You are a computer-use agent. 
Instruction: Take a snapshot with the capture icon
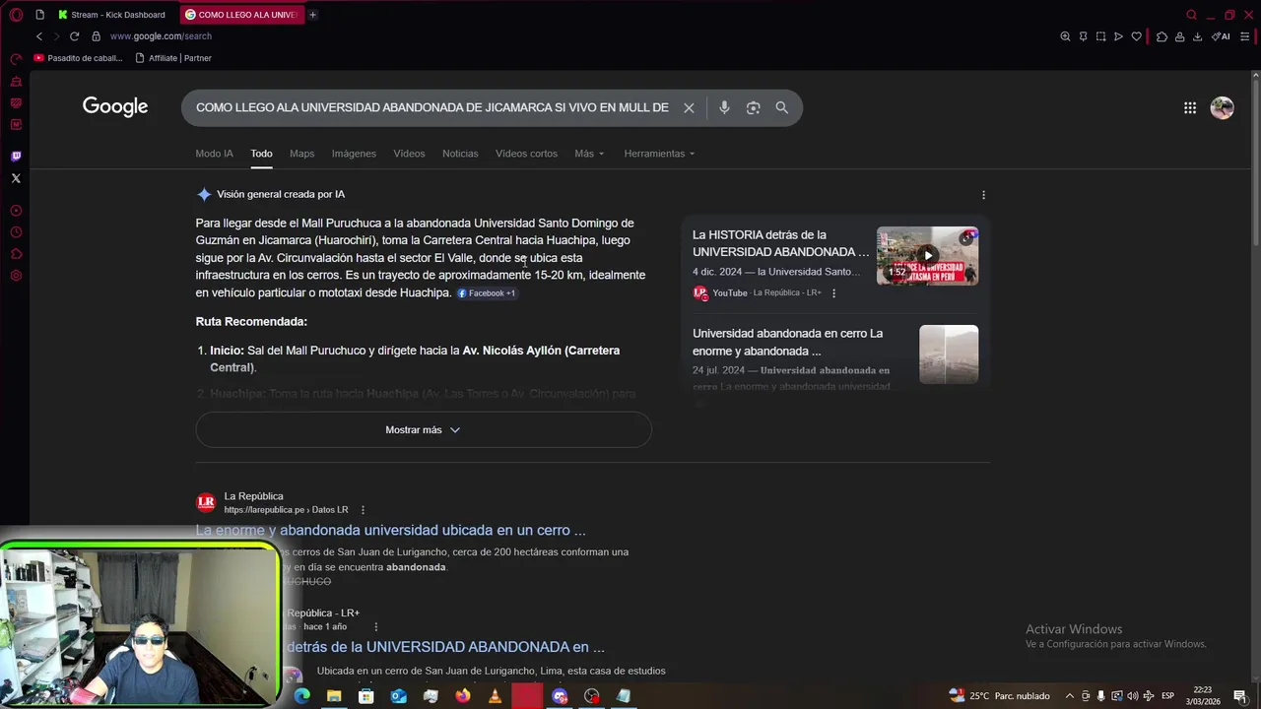tap(1100, 36)
